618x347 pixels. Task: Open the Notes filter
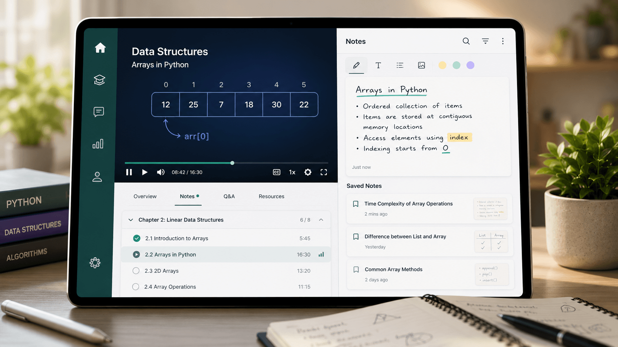click(485, 41)
